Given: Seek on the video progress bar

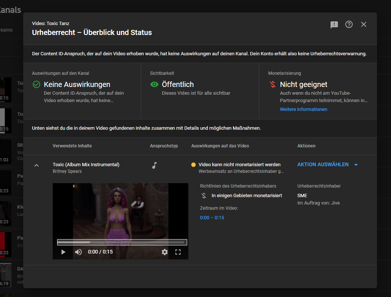Looking at the screenshot, I should (x=122, y=242).
